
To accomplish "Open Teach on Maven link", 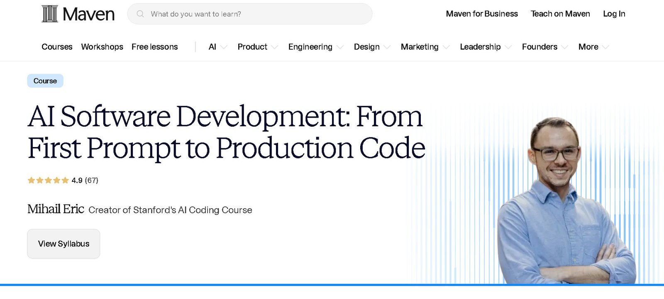I will pyautogui.click(x=560, y=14).
